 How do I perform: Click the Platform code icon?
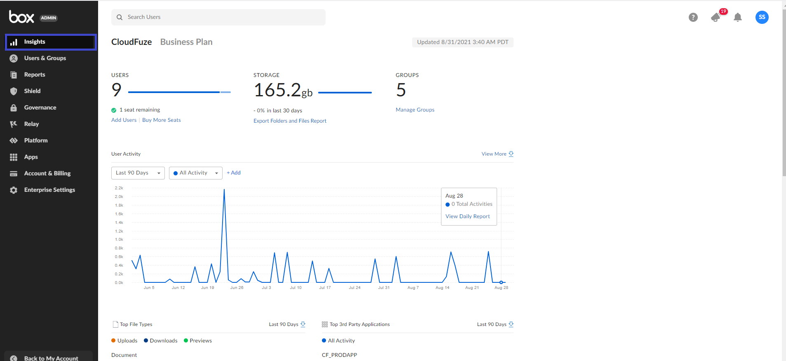[x=14, y=141]
